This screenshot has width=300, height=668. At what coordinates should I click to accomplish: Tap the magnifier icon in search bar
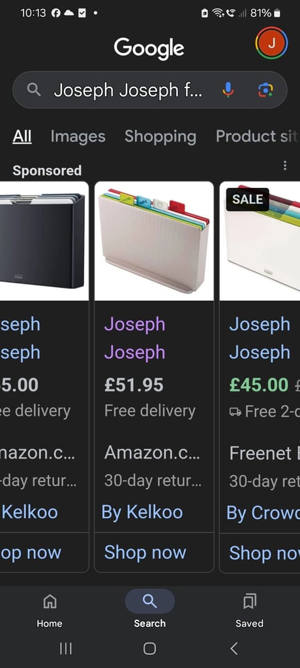click(x=34, y=90)
